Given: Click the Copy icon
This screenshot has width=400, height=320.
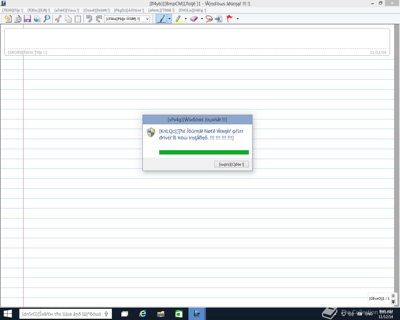Looking at the screenshot, I should pyautogui.click(x=68, y=19).
